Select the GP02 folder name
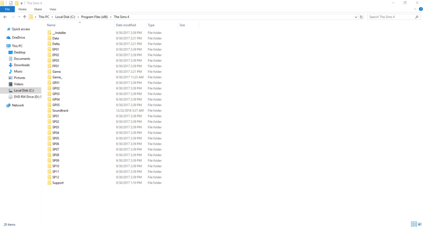 click(56, 88)
